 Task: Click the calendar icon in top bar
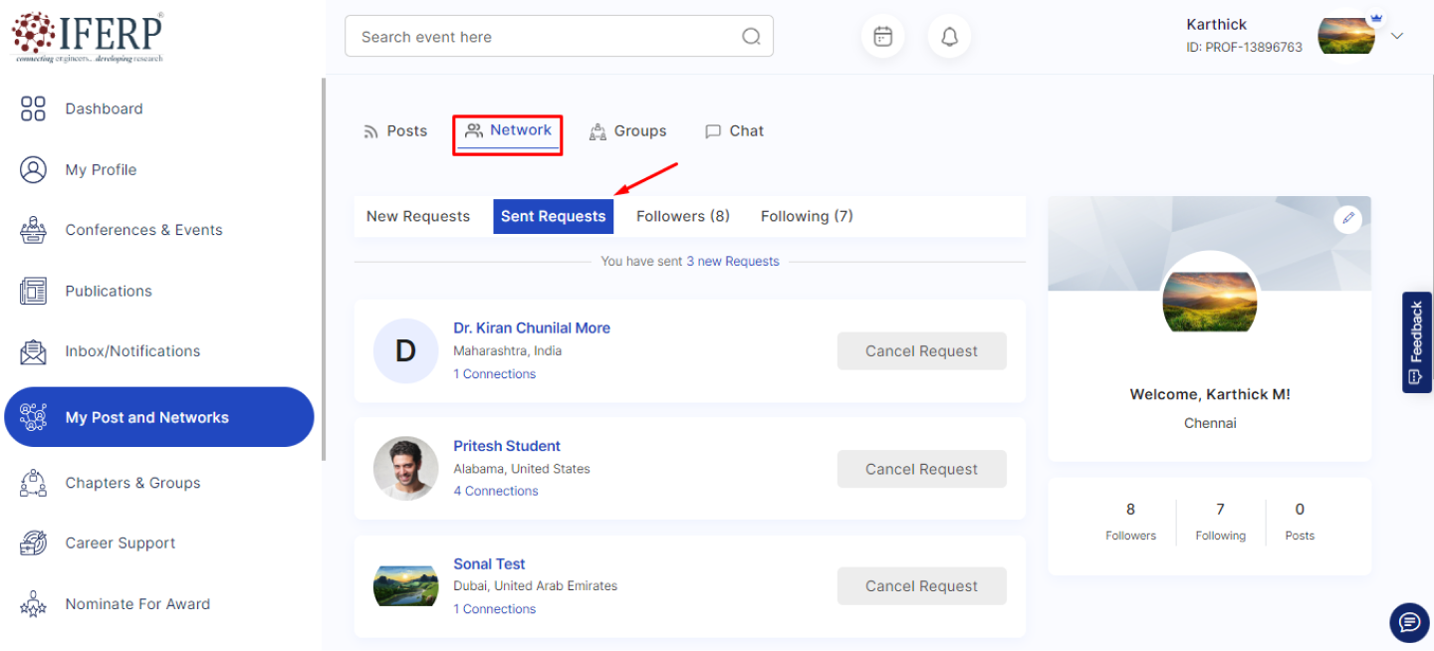(x=882, y=37)
